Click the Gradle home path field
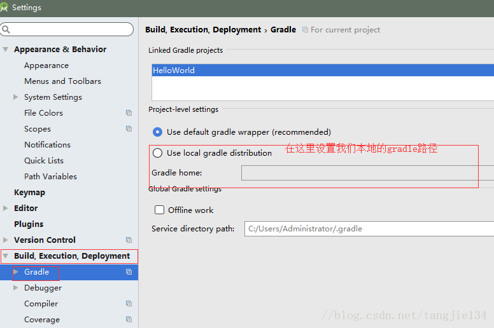The image size is (494, 328). coord(368,173)
